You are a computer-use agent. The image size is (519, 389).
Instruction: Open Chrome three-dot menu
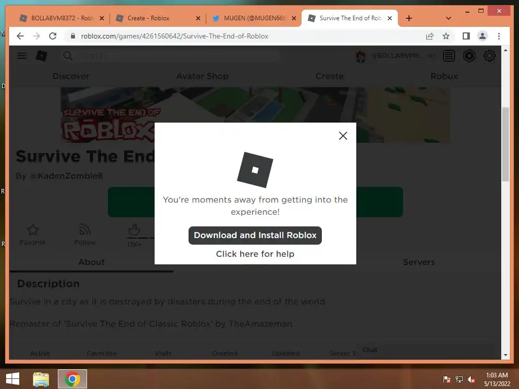tap(499, 36)
